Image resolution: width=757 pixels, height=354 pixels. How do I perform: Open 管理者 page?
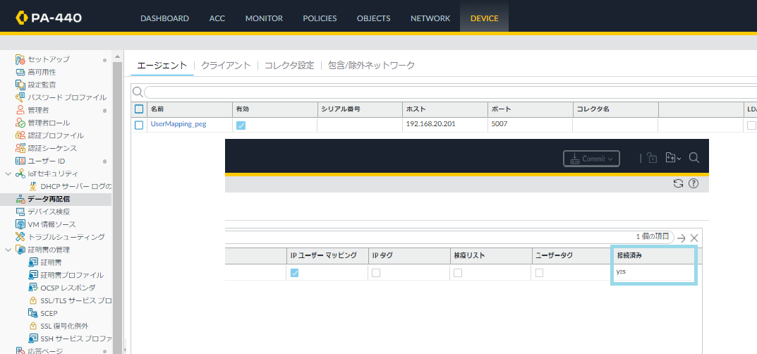38,110
